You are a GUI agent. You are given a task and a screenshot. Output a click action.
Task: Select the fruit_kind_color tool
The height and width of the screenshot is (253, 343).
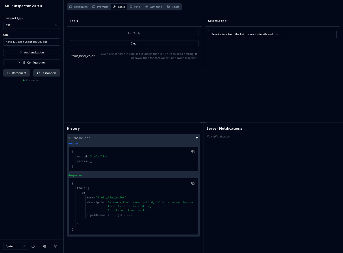(x=134, y=56)
